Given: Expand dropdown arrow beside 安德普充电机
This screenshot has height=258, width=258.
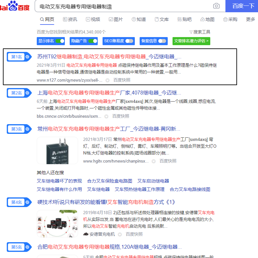Looking at the screenshot, I should click(x=120, y=234).
